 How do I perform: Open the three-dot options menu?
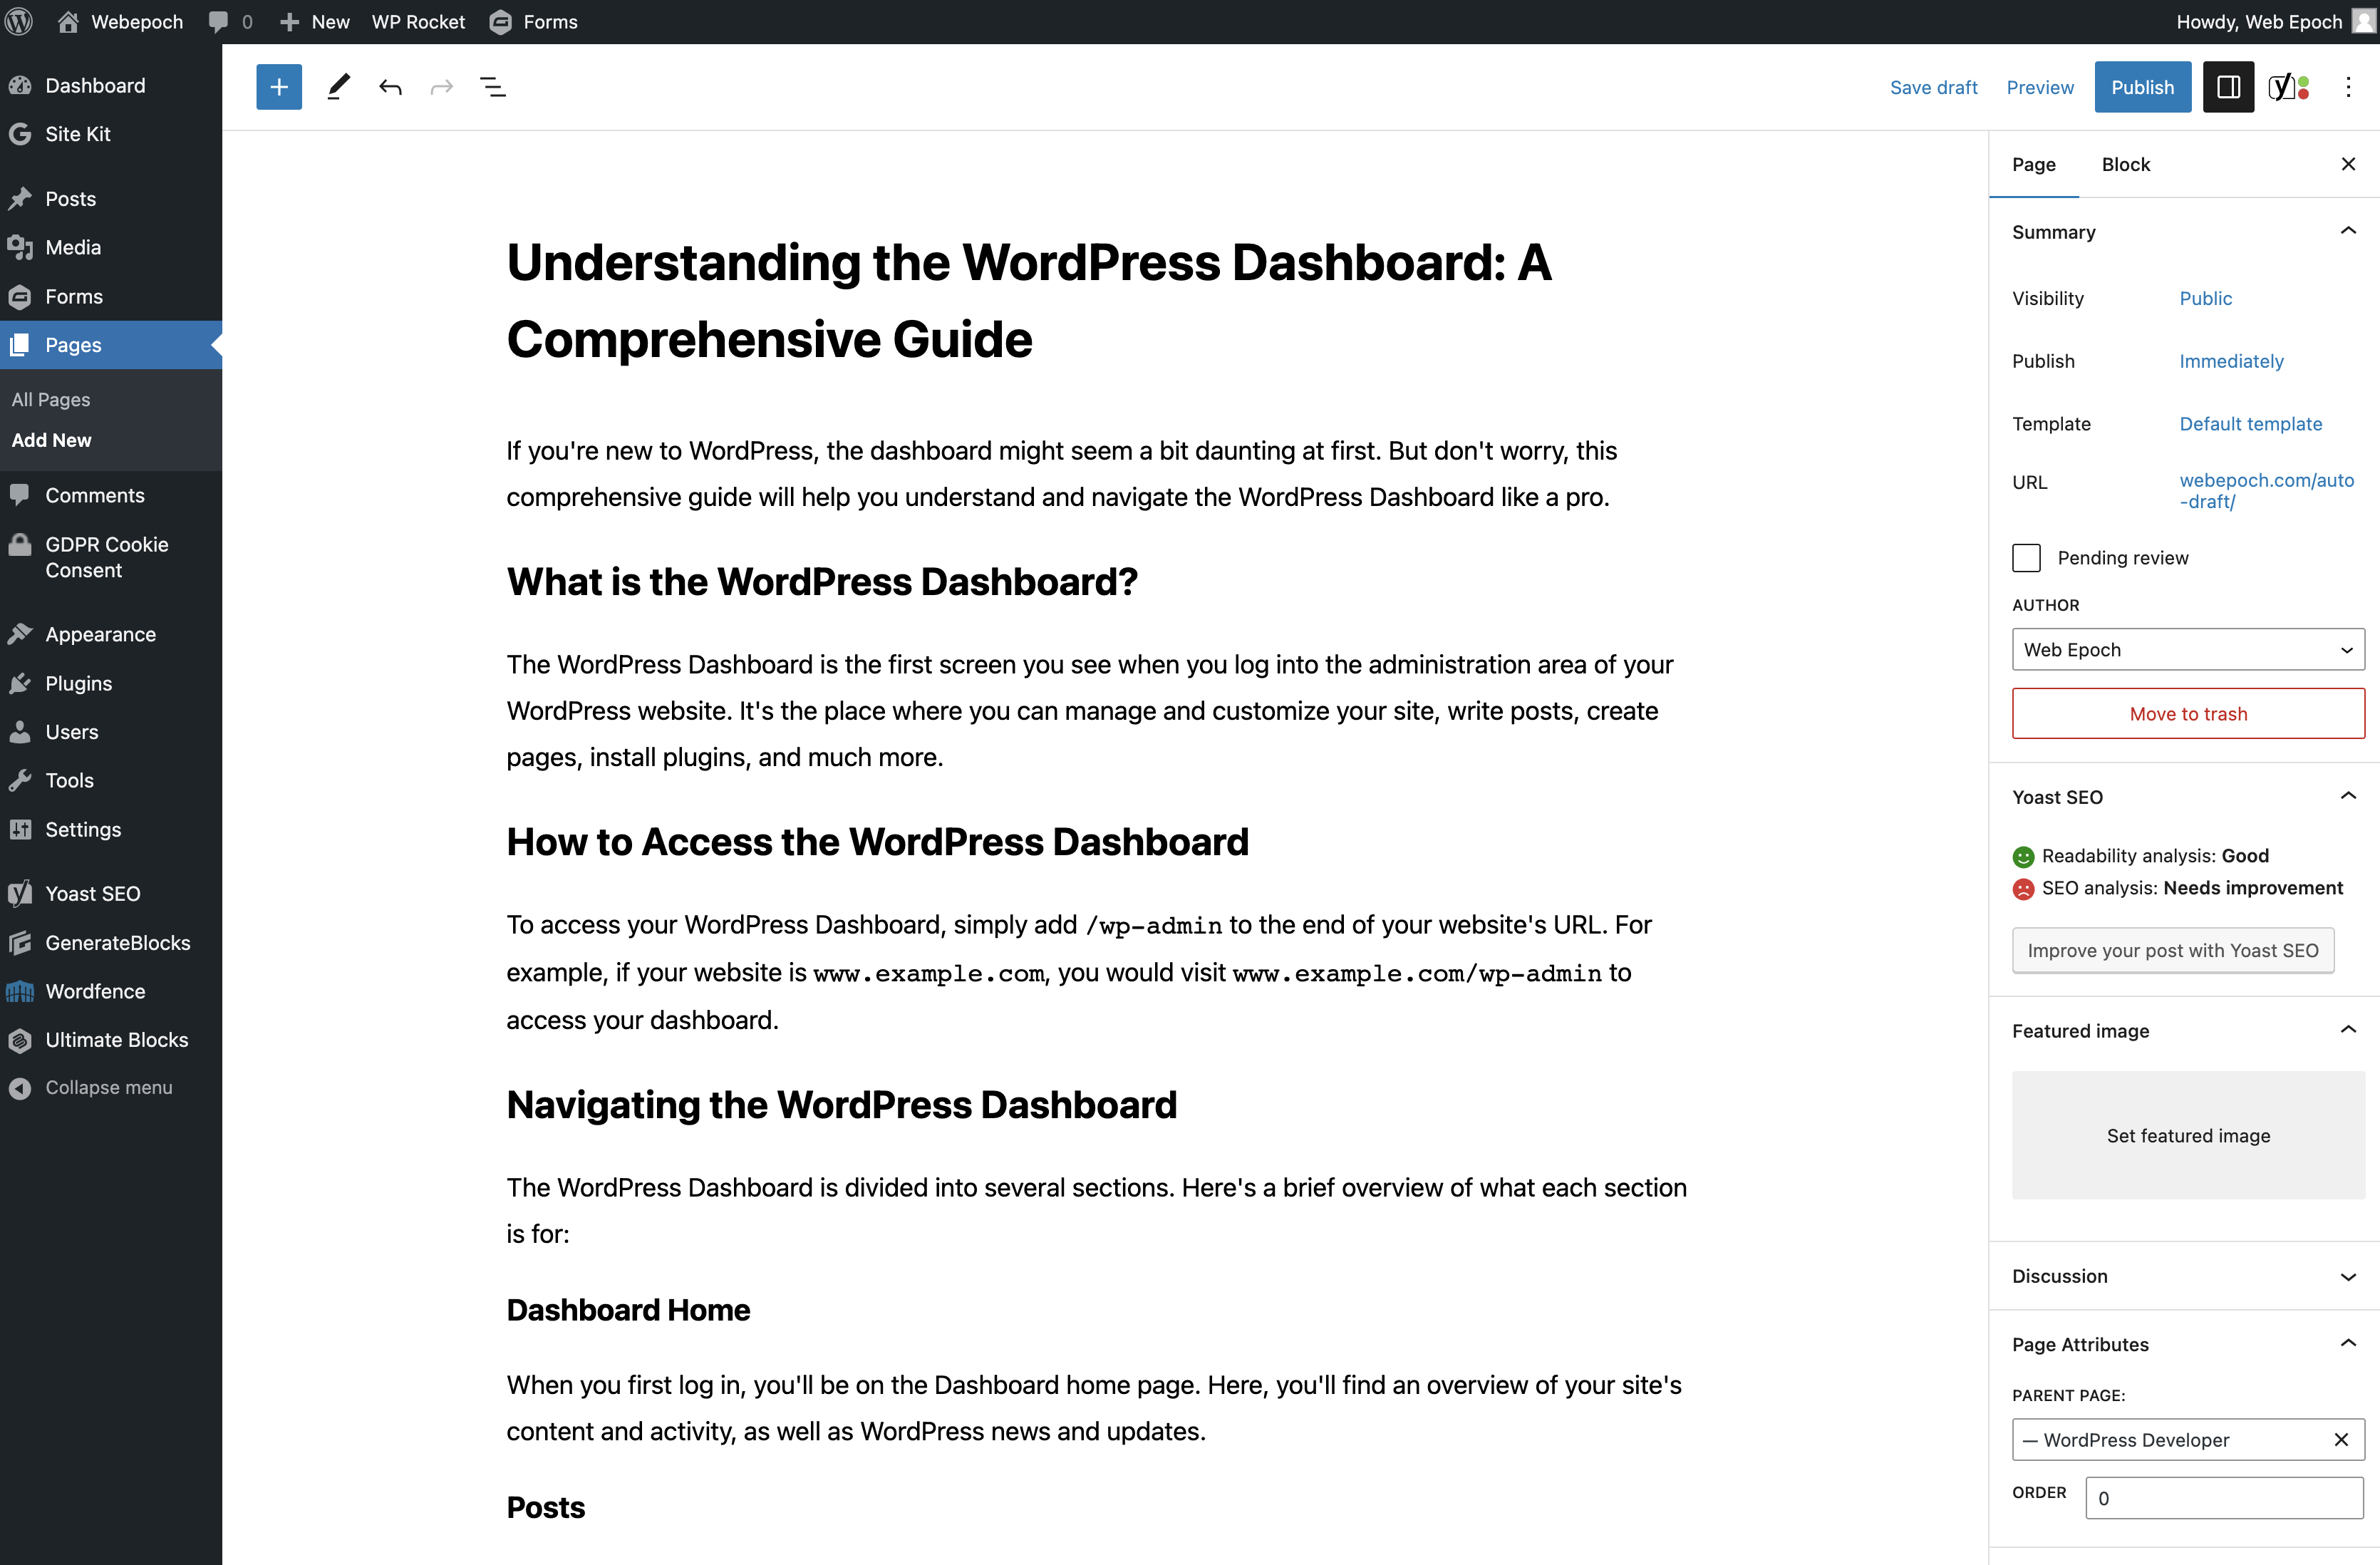[x=2348, y=87]
